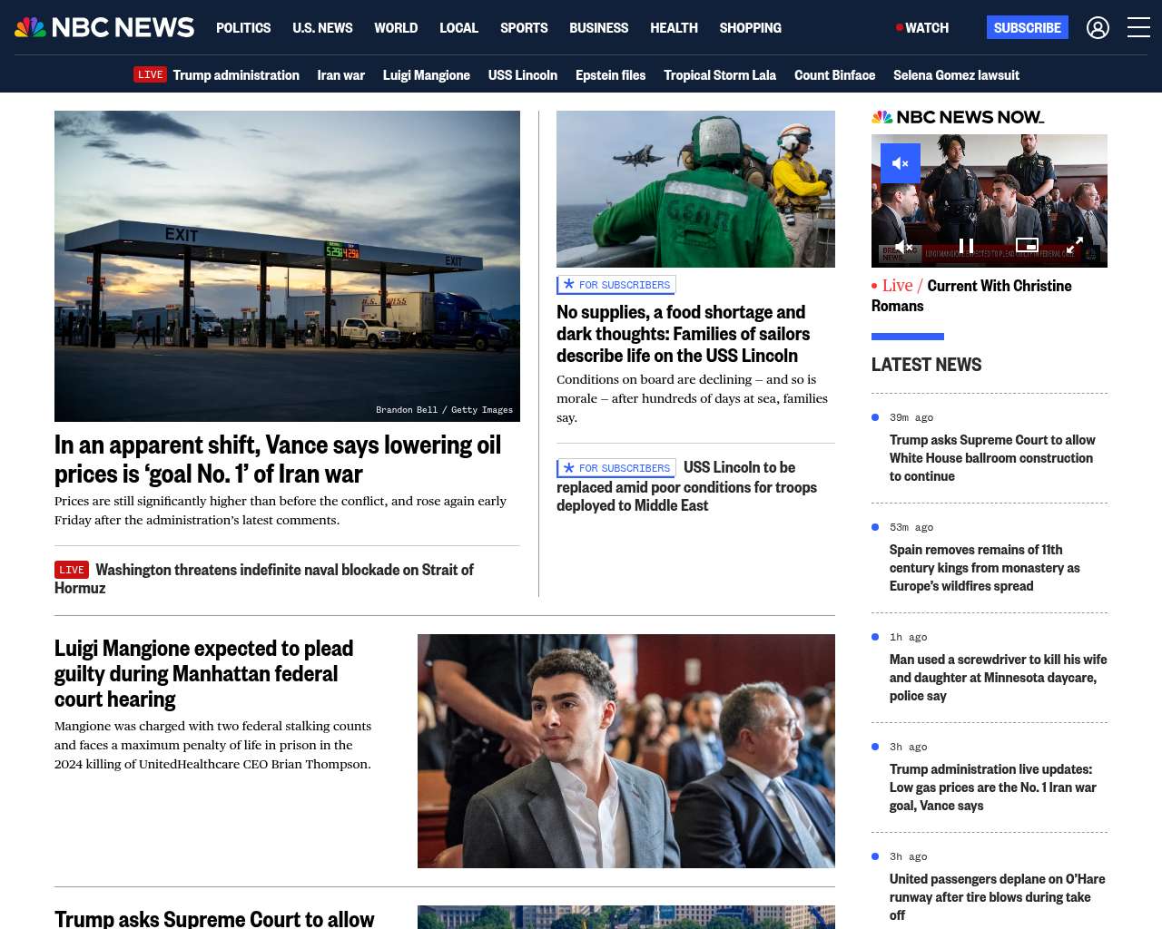Image resolution: width=1162 pixels, height=929 pixels.
Task: Click the Watch link in the header
Action: 922,28
